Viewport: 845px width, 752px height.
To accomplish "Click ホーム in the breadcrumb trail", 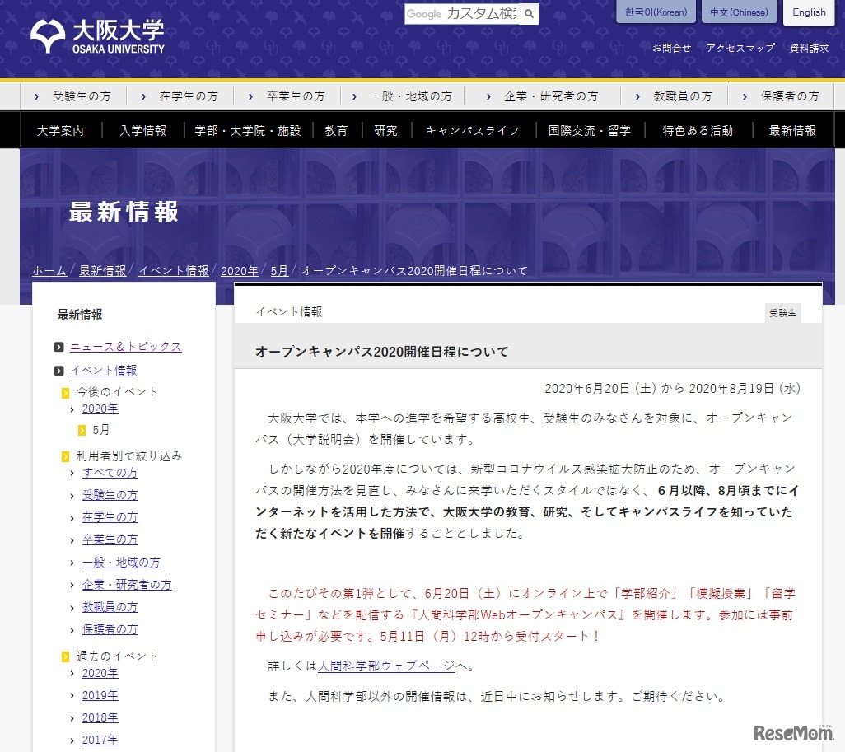I will pyautogui.click(x=49, y=270).
